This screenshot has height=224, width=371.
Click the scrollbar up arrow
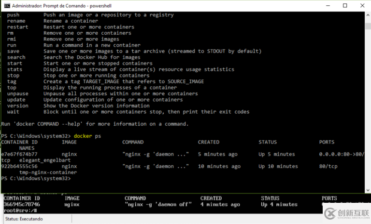tap(368, 15)
